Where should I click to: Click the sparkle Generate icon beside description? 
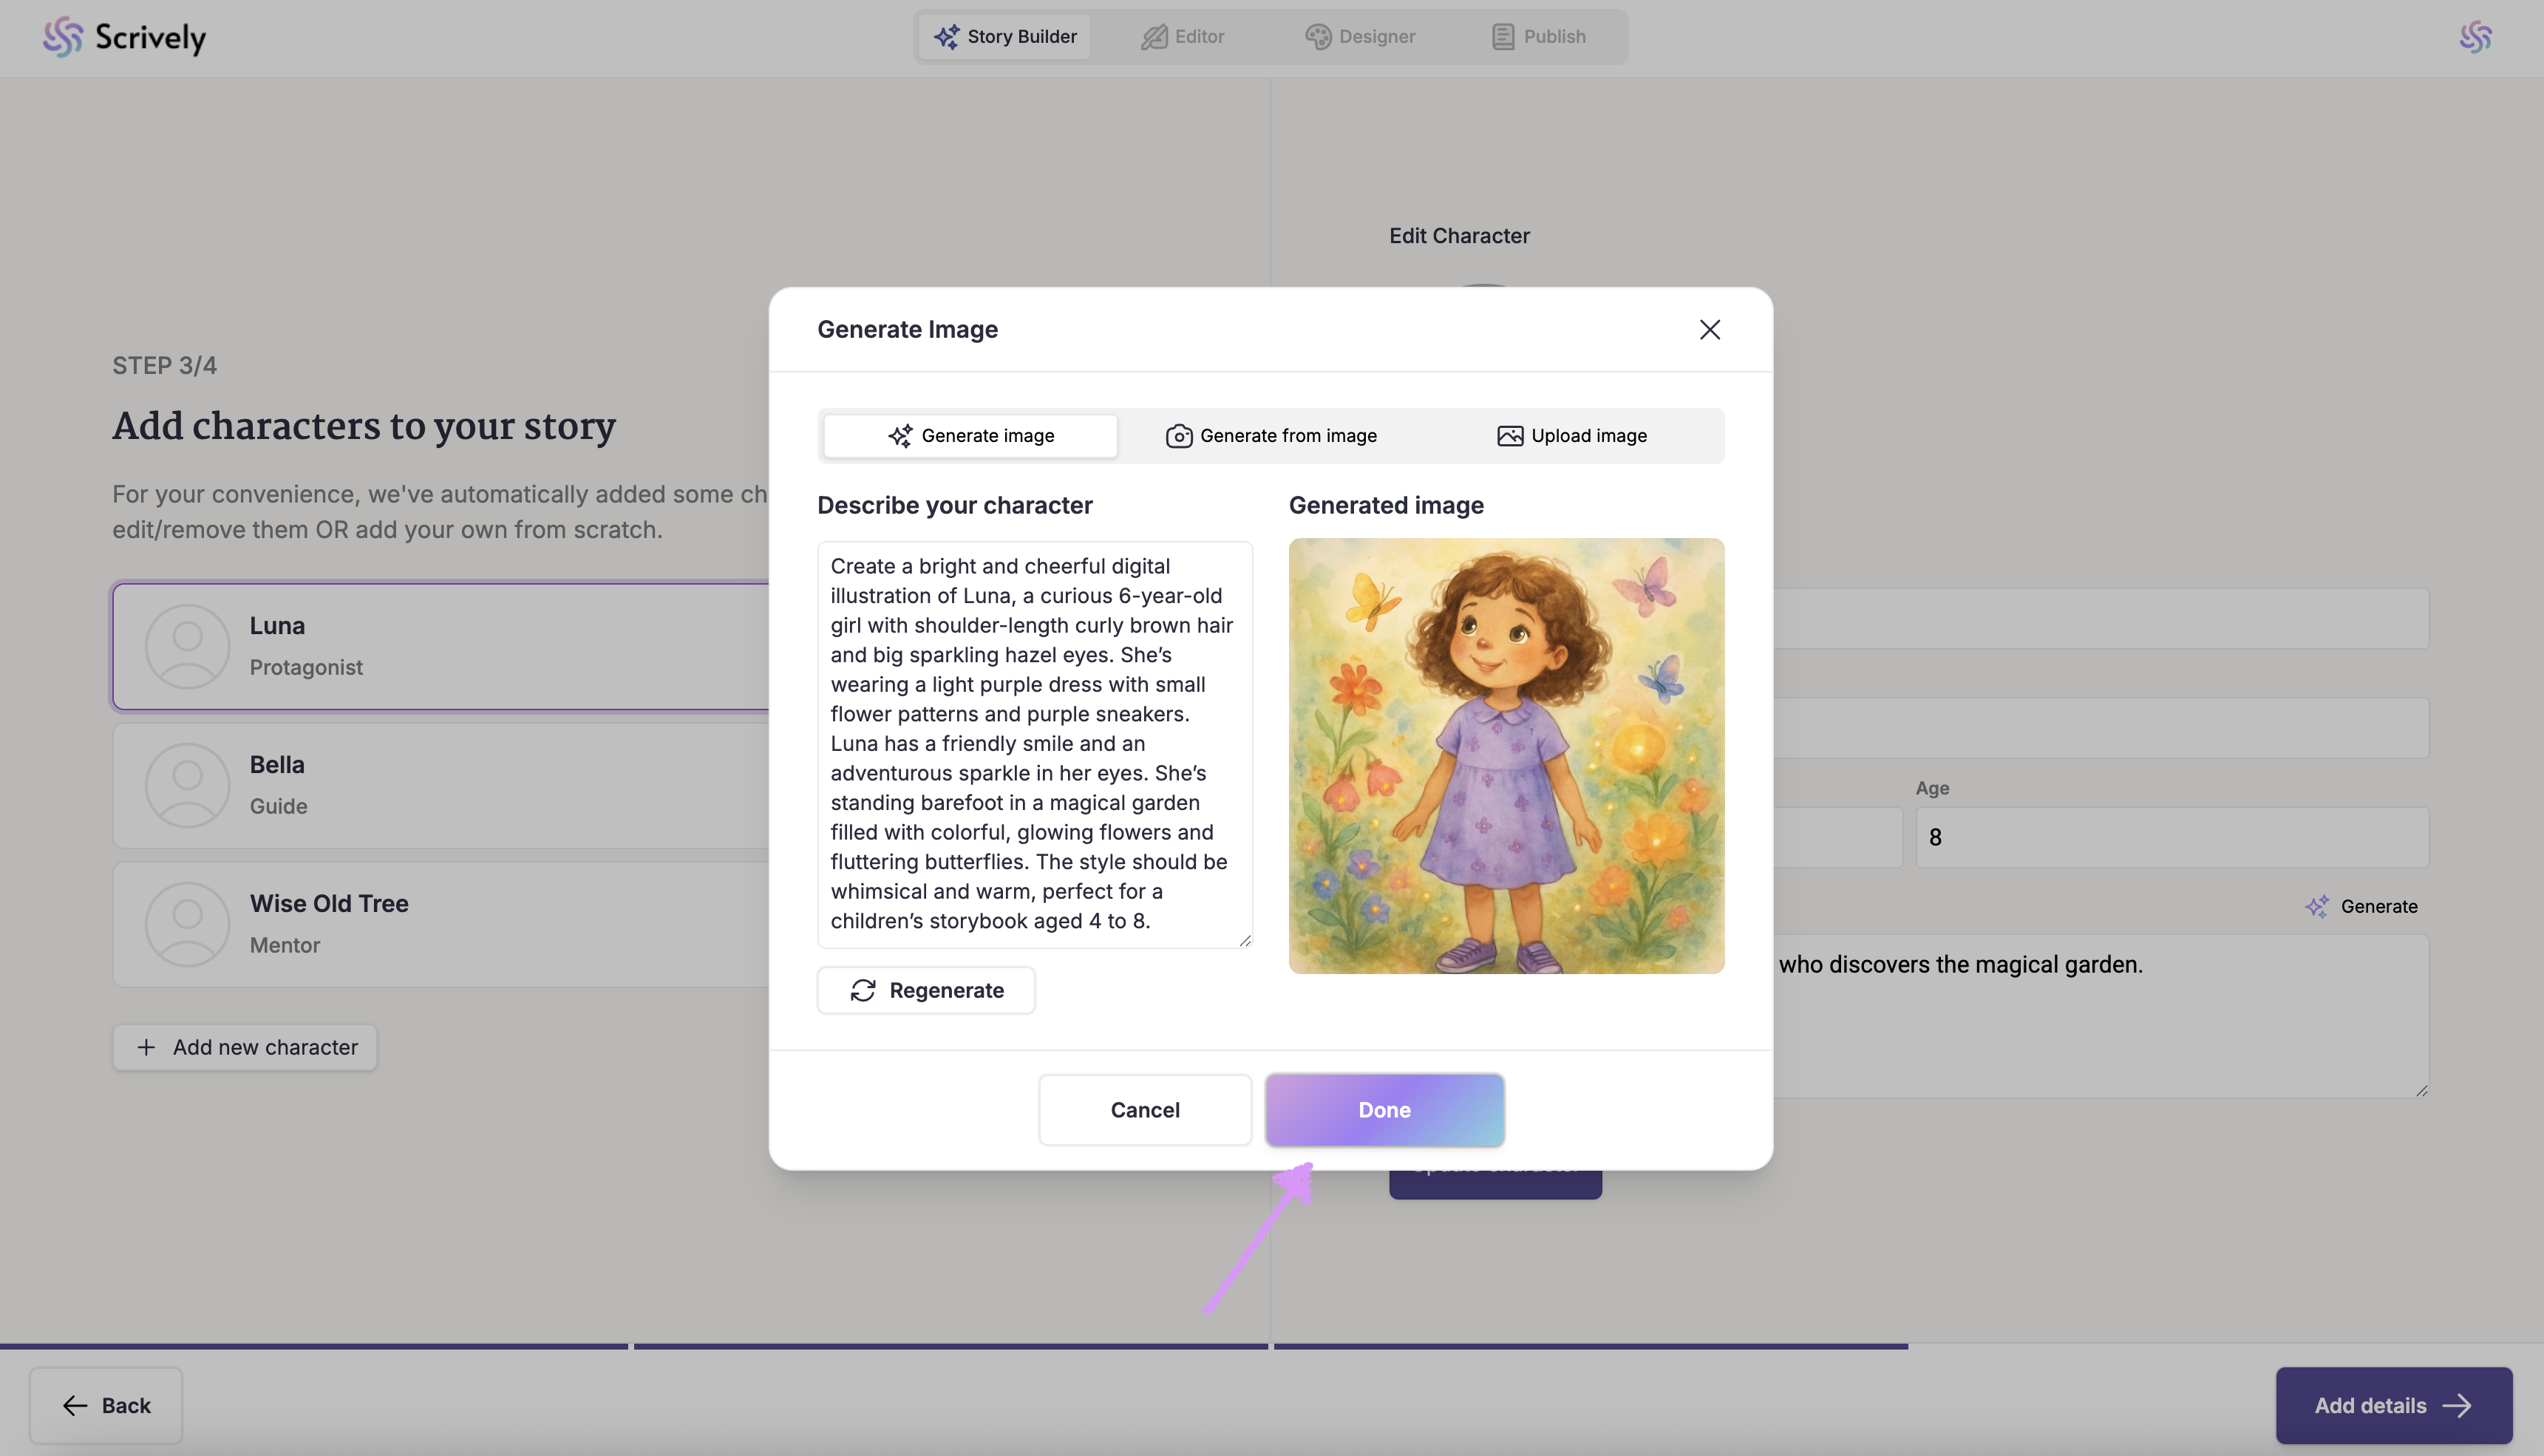[2317, 906]
